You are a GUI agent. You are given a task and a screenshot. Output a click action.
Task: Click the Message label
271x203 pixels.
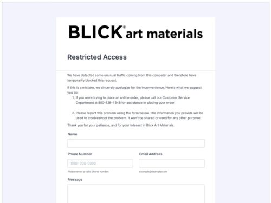pyautogui.click(x=75, y=179)
